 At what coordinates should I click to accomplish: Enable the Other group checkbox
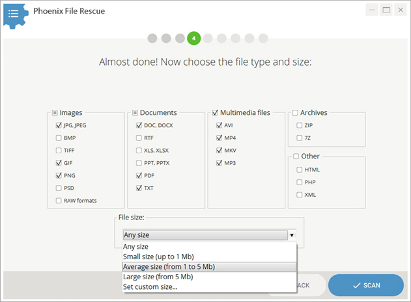pos(296,157)
